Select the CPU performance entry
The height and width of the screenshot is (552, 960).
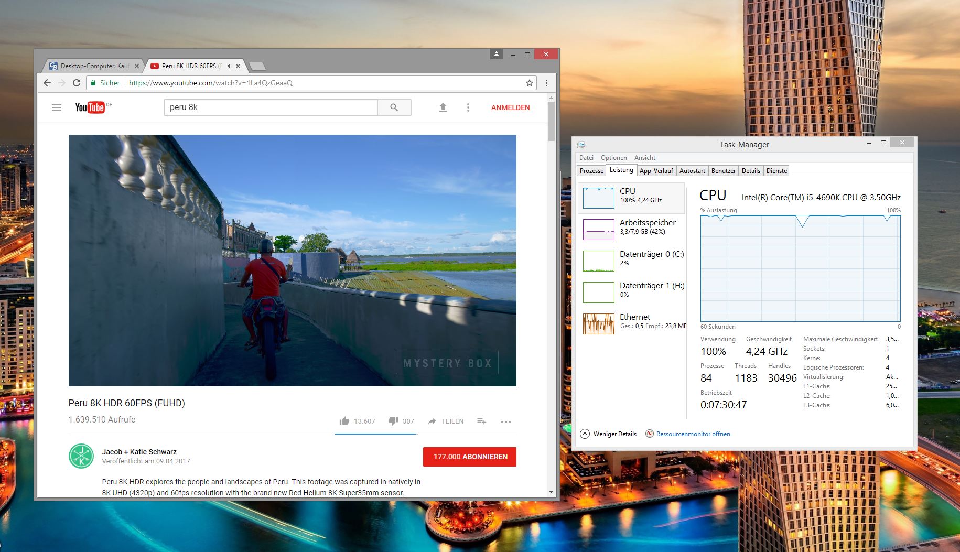pos(631,198)
